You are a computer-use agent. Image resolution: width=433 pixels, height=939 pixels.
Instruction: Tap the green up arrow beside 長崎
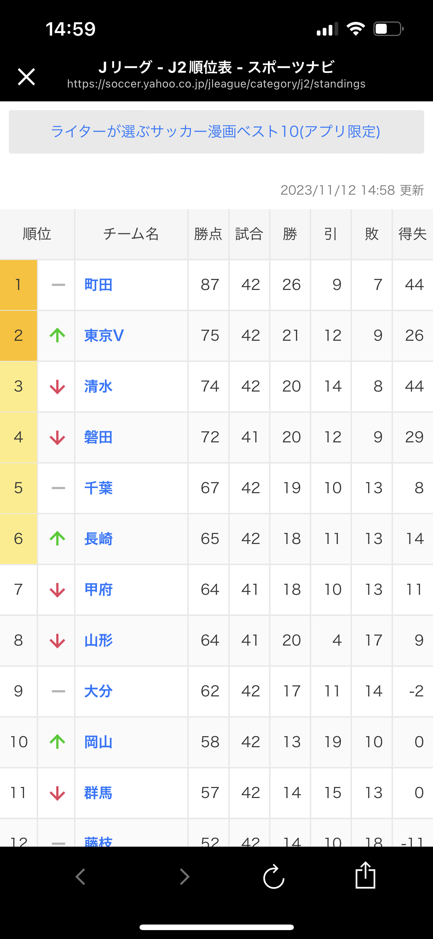[x=57, y=538]
